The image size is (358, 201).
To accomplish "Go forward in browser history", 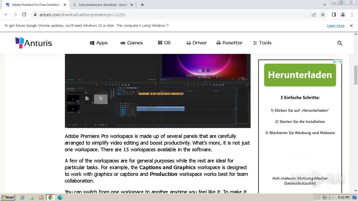I will point(15,15).
